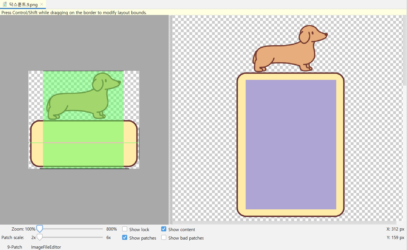Click the 'Zoom: 100%' label
Screen dimensions: 407x250
(x=23, y=229)
